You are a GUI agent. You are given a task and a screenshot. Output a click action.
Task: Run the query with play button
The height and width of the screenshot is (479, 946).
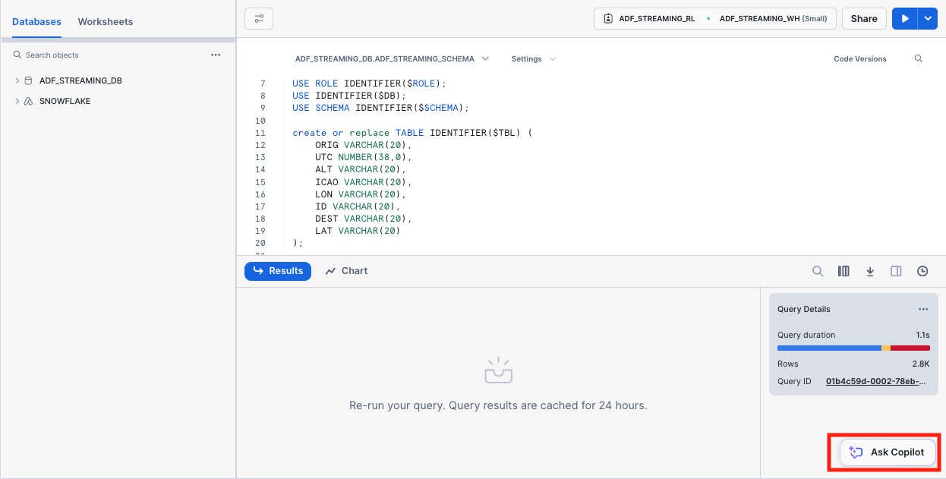pos(904,19)
